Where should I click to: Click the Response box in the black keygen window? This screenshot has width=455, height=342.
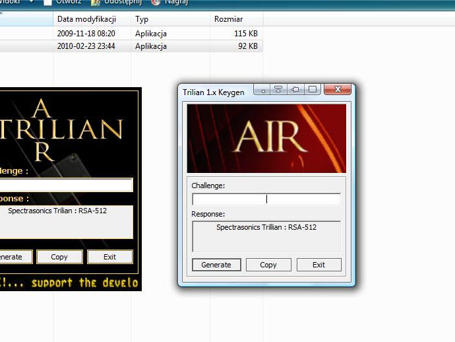point(66,222)
